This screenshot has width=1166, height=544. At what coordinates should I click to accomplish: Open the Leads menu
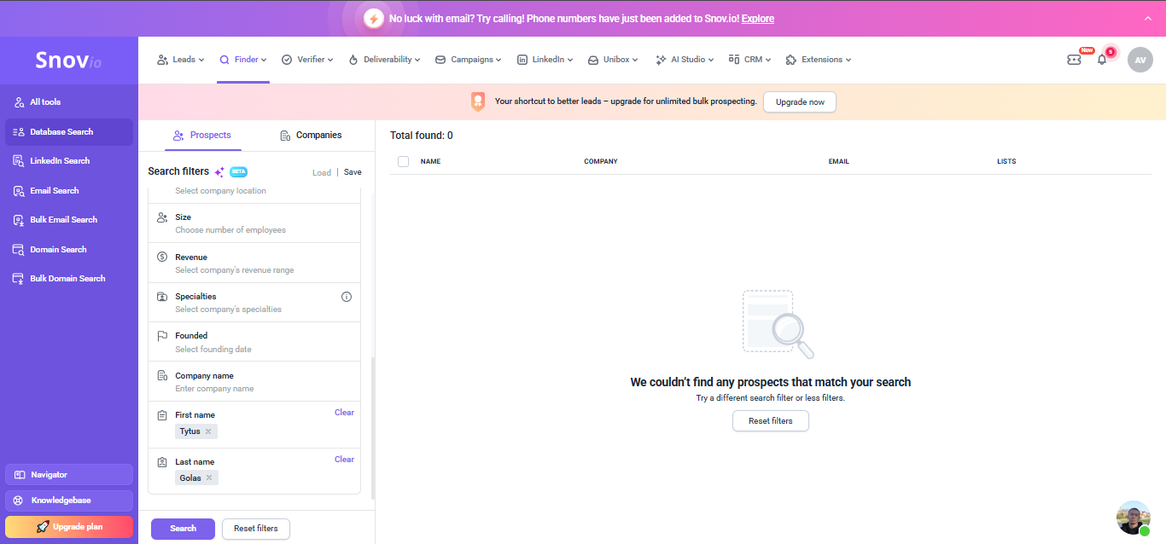click(x=181, y=60)
